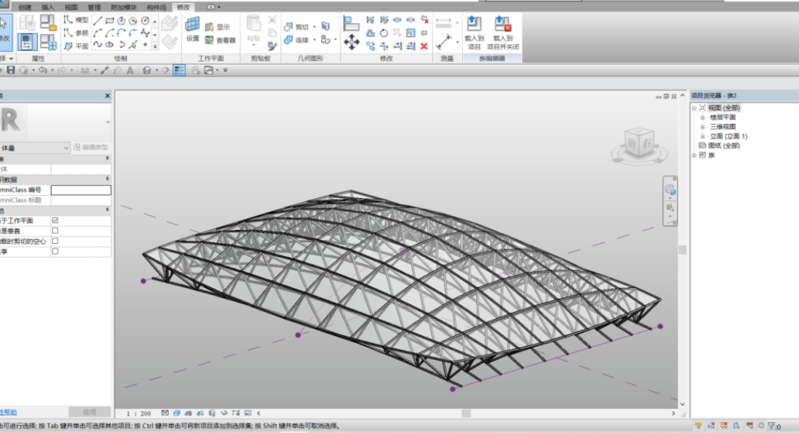799x433 pixels.
Task: Click the Undo arrow icon
Action: pos(43,70)
